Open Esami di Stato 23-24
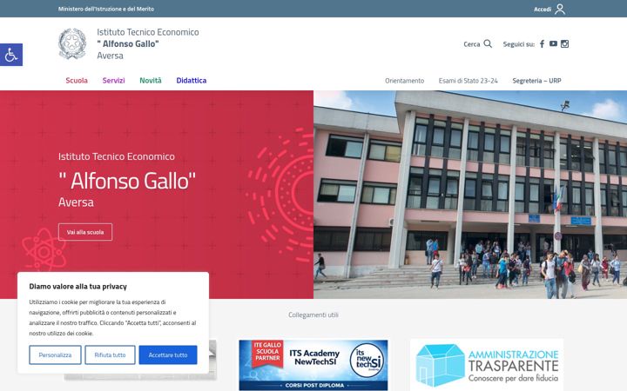This screenshot has height=391, width=627. [x=468, y=81]
